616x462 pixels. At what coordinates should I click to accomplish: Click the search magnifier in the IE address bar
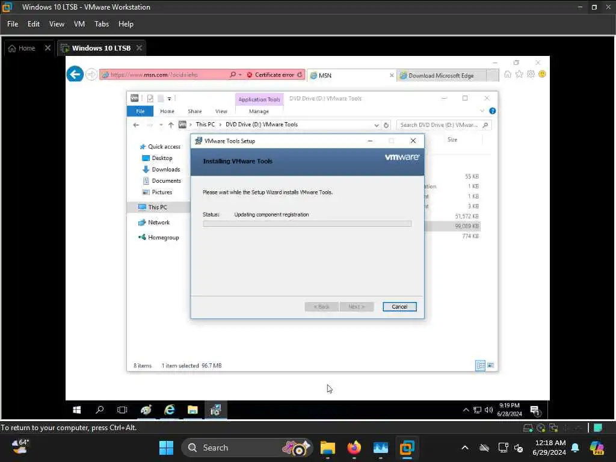[233, 75]
